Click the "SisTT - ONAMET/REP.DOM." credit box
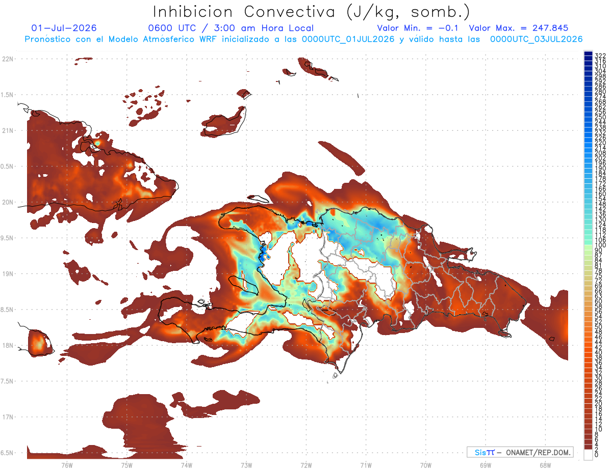The image size is (612, 472). [520, 452]
